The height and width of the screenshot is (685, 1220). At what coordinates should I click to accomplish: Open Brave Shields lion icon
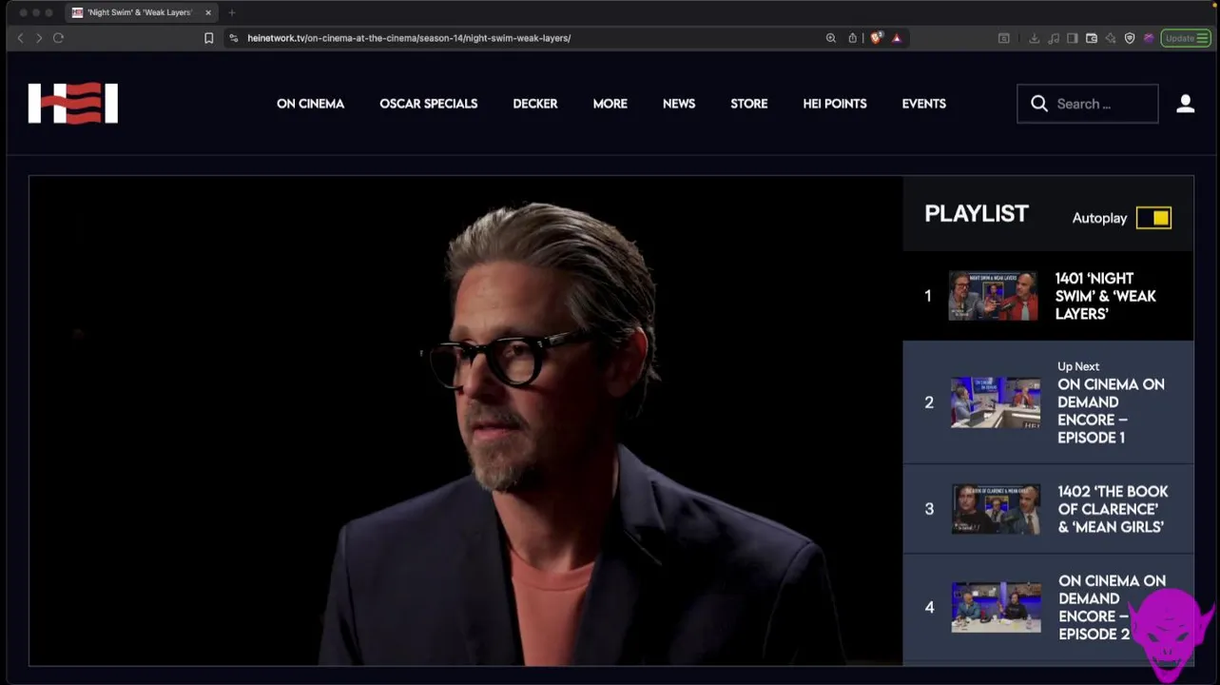click(877, 38)
